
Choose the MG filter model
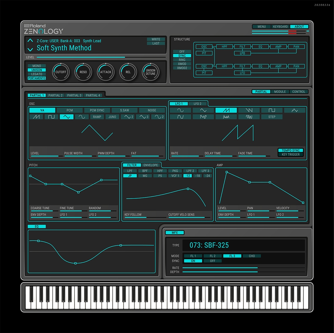point(145,176)
